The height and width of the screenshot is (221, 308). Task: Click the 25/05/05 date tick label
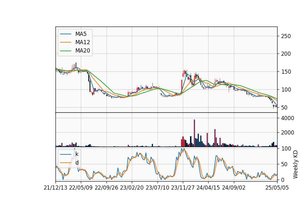(277, 188)
